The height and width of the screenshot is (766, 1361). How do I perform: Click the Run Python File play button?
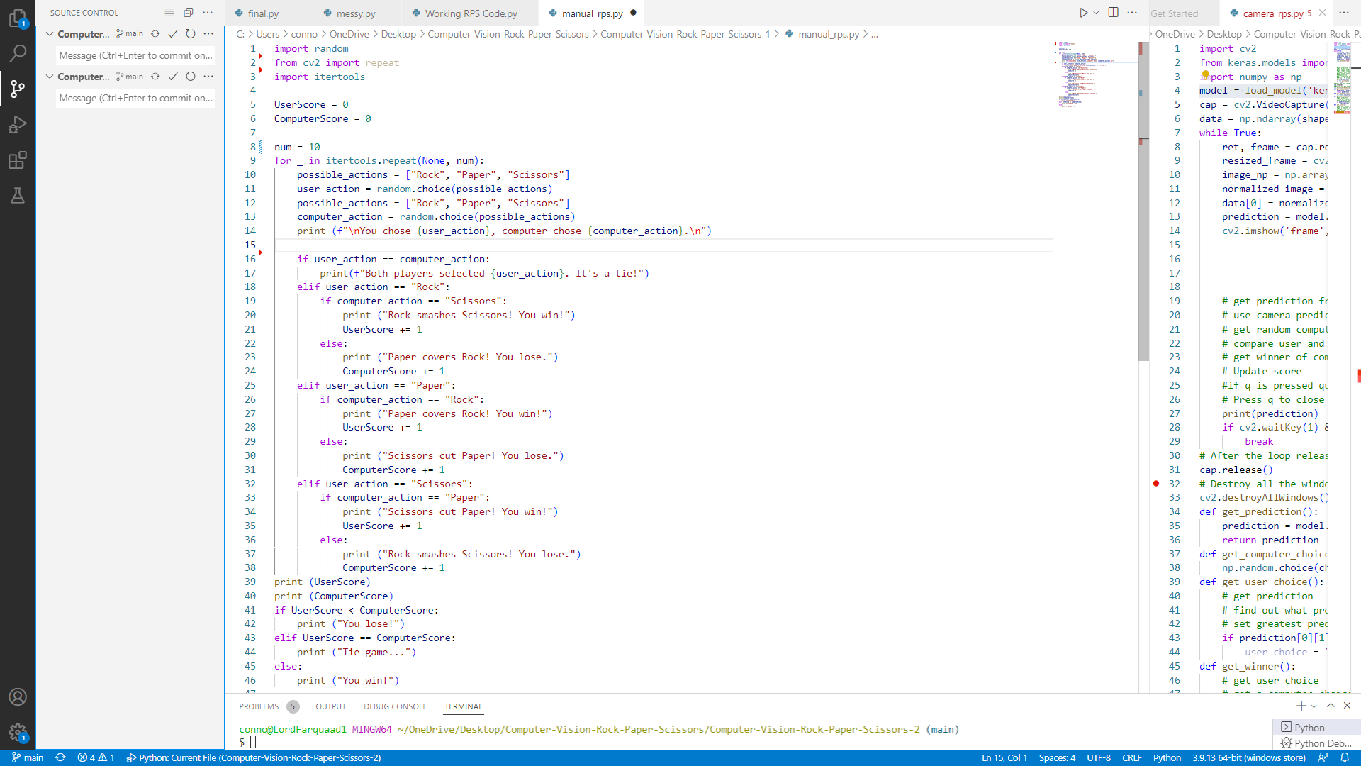[1083, 13]
